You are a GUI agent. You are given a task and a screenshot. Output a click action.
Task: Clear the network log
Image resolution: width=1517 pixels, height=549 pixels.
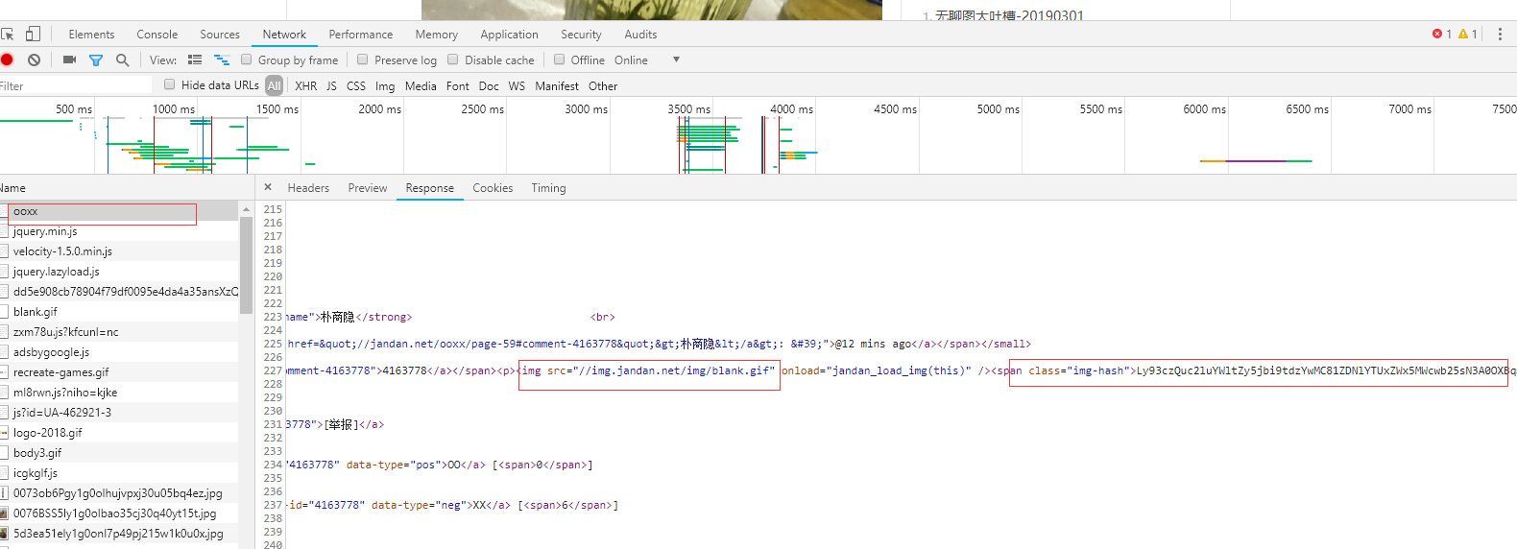click(34, 60)
